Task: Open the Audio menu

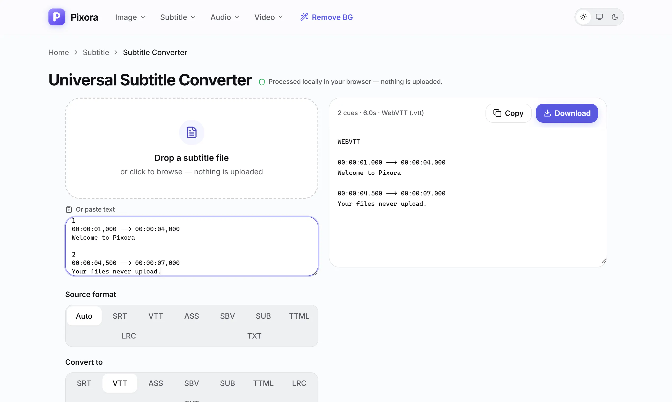Action: tap(225, 17)
